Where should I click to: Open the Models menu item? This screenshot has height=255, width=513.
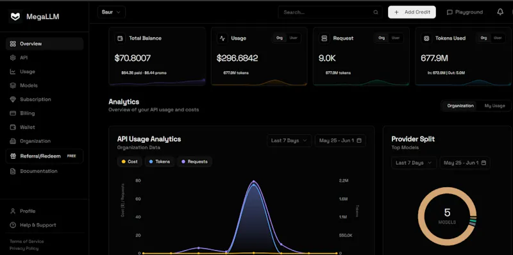point(44,85)
